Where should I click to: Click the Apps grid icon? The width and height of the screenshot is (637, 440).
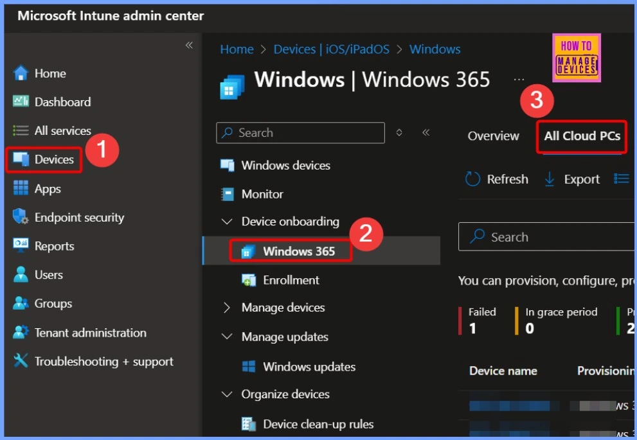[x=21, y=188]
